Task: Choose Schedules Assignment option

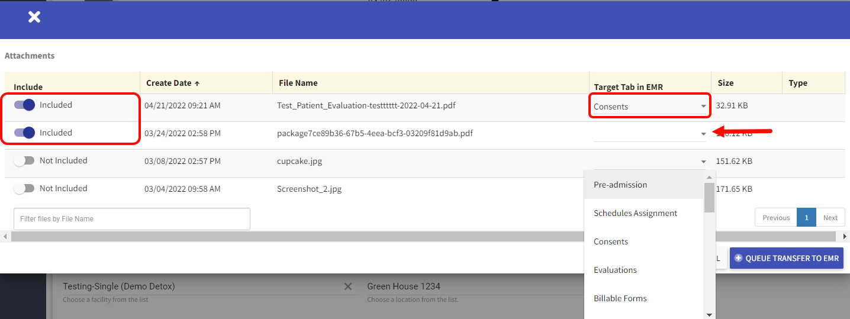Action: 635,213
